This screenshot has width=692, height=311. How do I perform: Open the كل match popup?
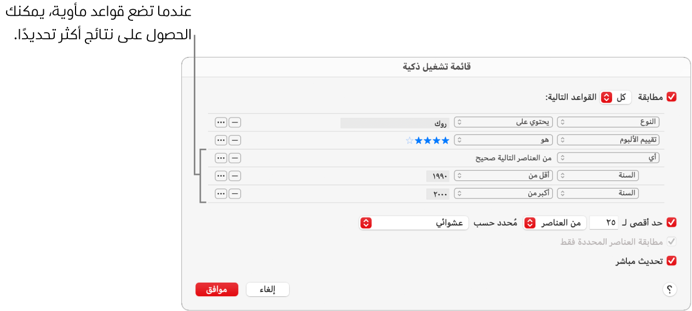[616, 97]
